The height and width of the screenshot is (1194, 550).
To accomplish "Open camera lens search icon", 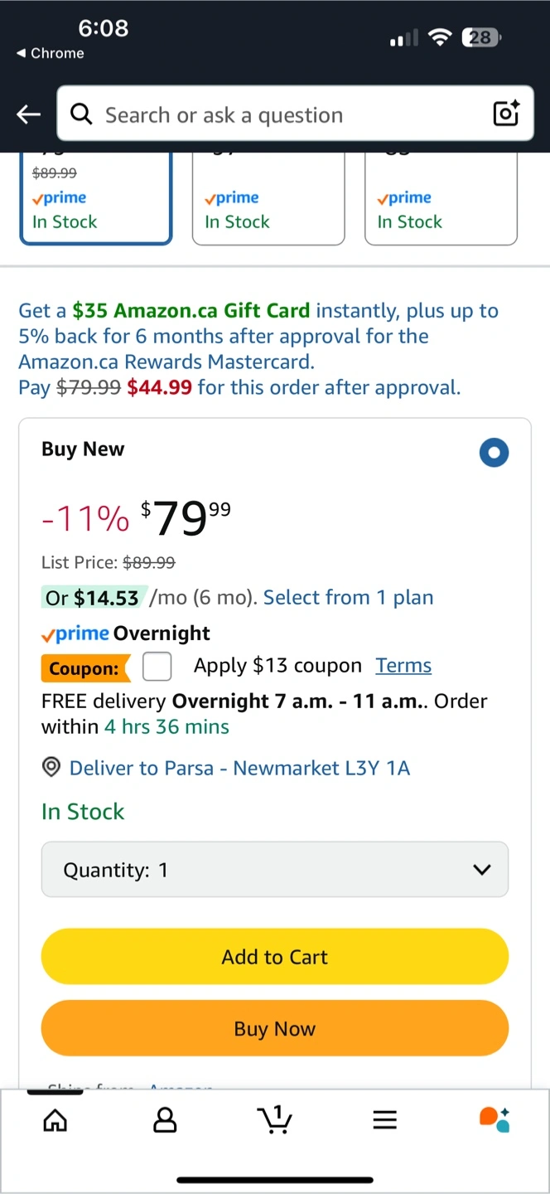I will [506, 114].
